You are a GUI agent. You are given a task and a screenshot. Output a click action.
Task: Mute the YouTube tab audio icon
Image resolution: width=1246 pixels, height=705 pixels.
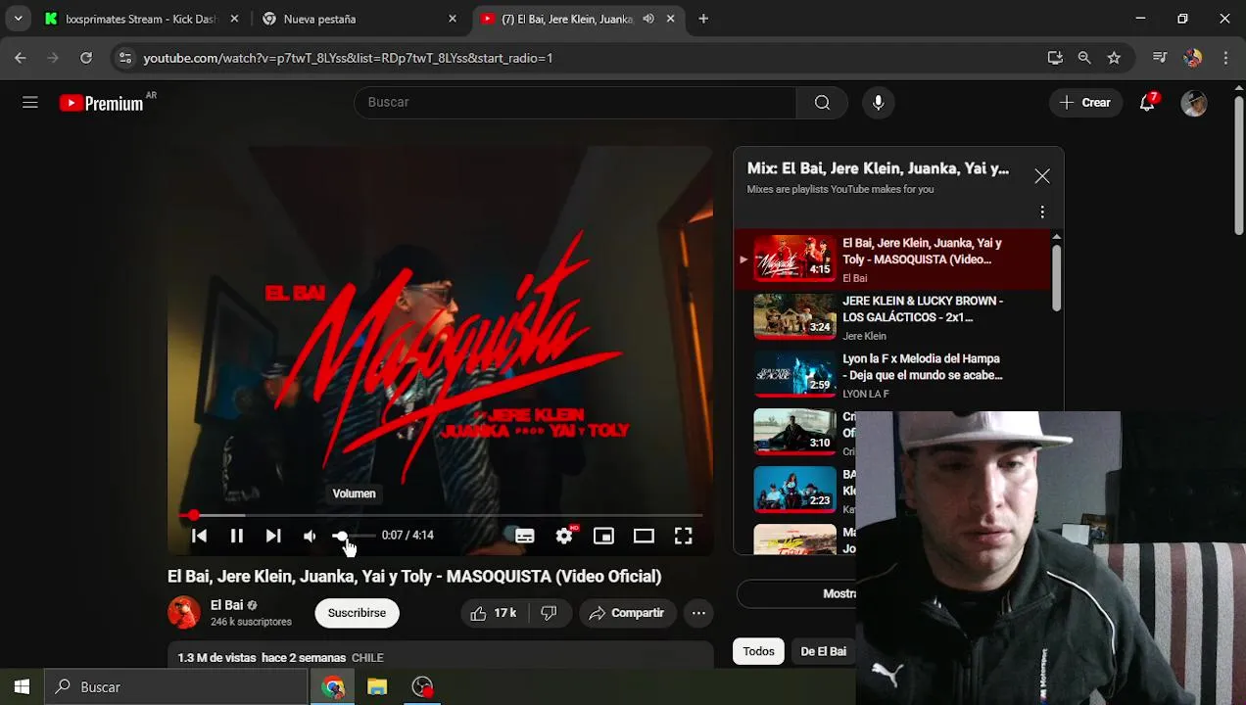[x=648, y=19]
